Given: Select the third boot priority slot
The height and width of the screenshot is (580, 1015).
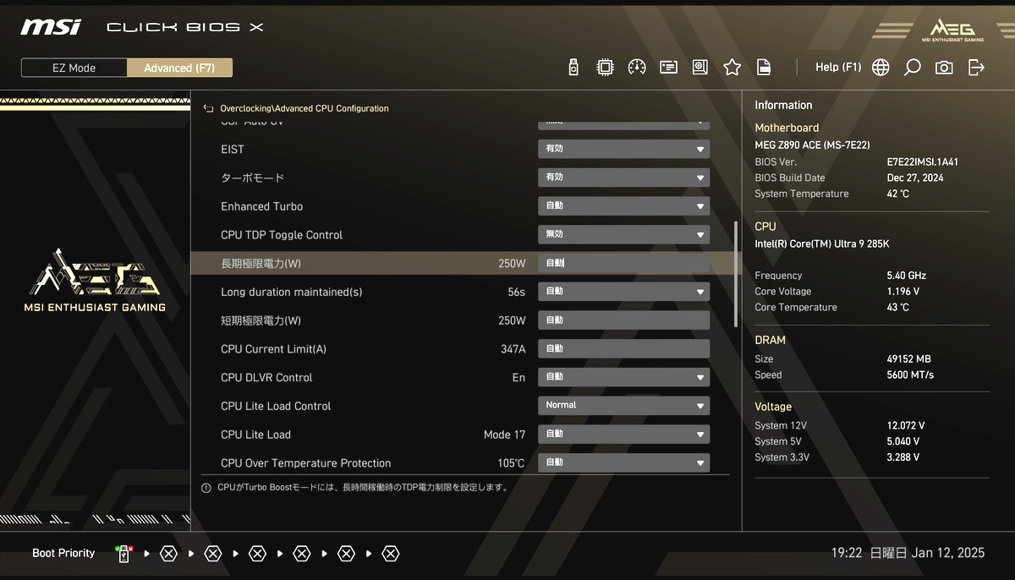Looking at the screenshot, I should point(213,554).
